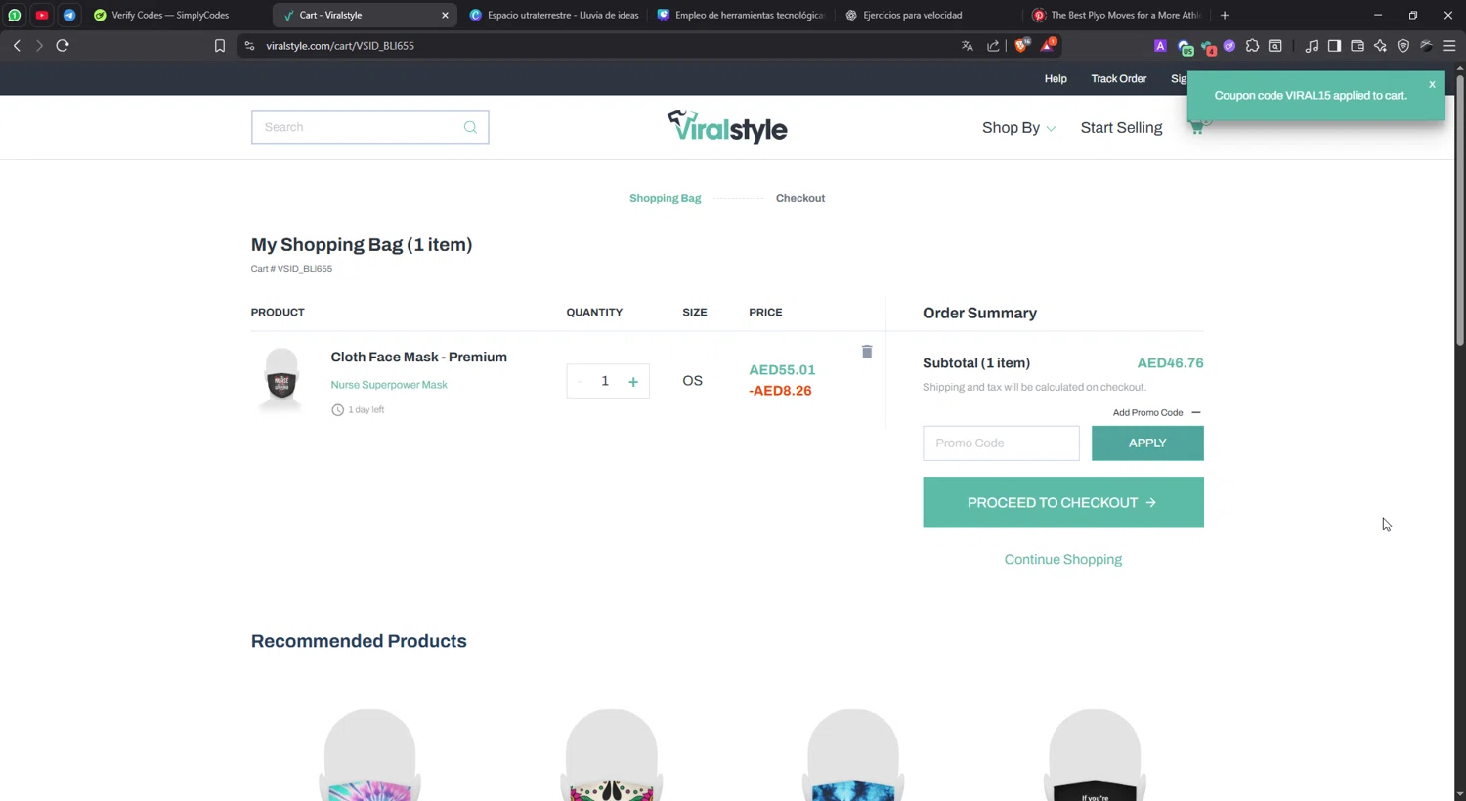
Task: Click the address bar URL
Action: (x=340, y=46)
